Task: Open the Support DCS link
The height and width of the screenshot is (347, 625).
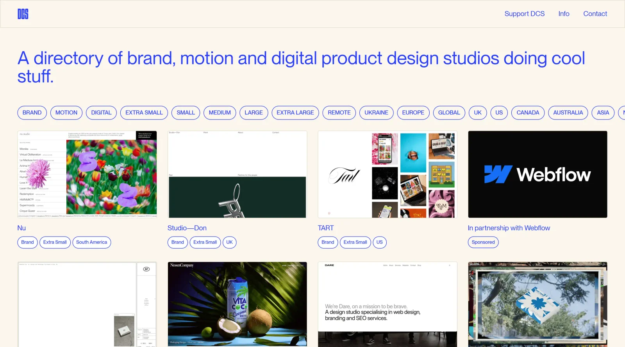Action: (524, 14)
